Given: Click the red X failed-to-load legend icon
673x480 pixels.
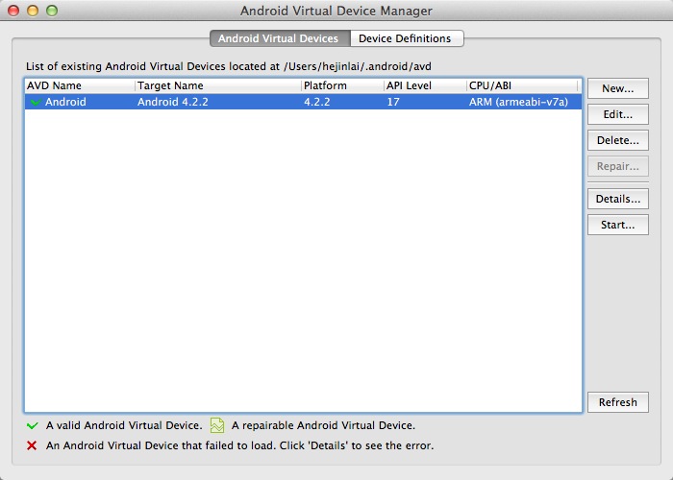Looking at the screenshot, I should [32, 445].
